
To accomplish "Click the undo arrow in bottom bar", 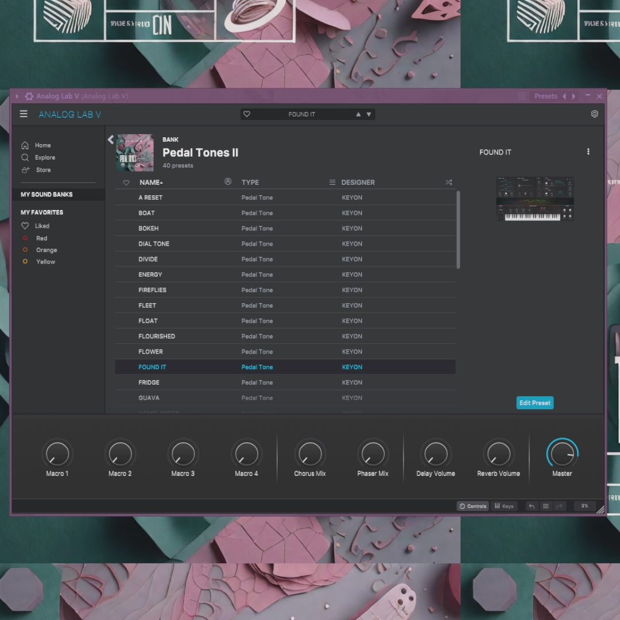I will pos(532,506).
